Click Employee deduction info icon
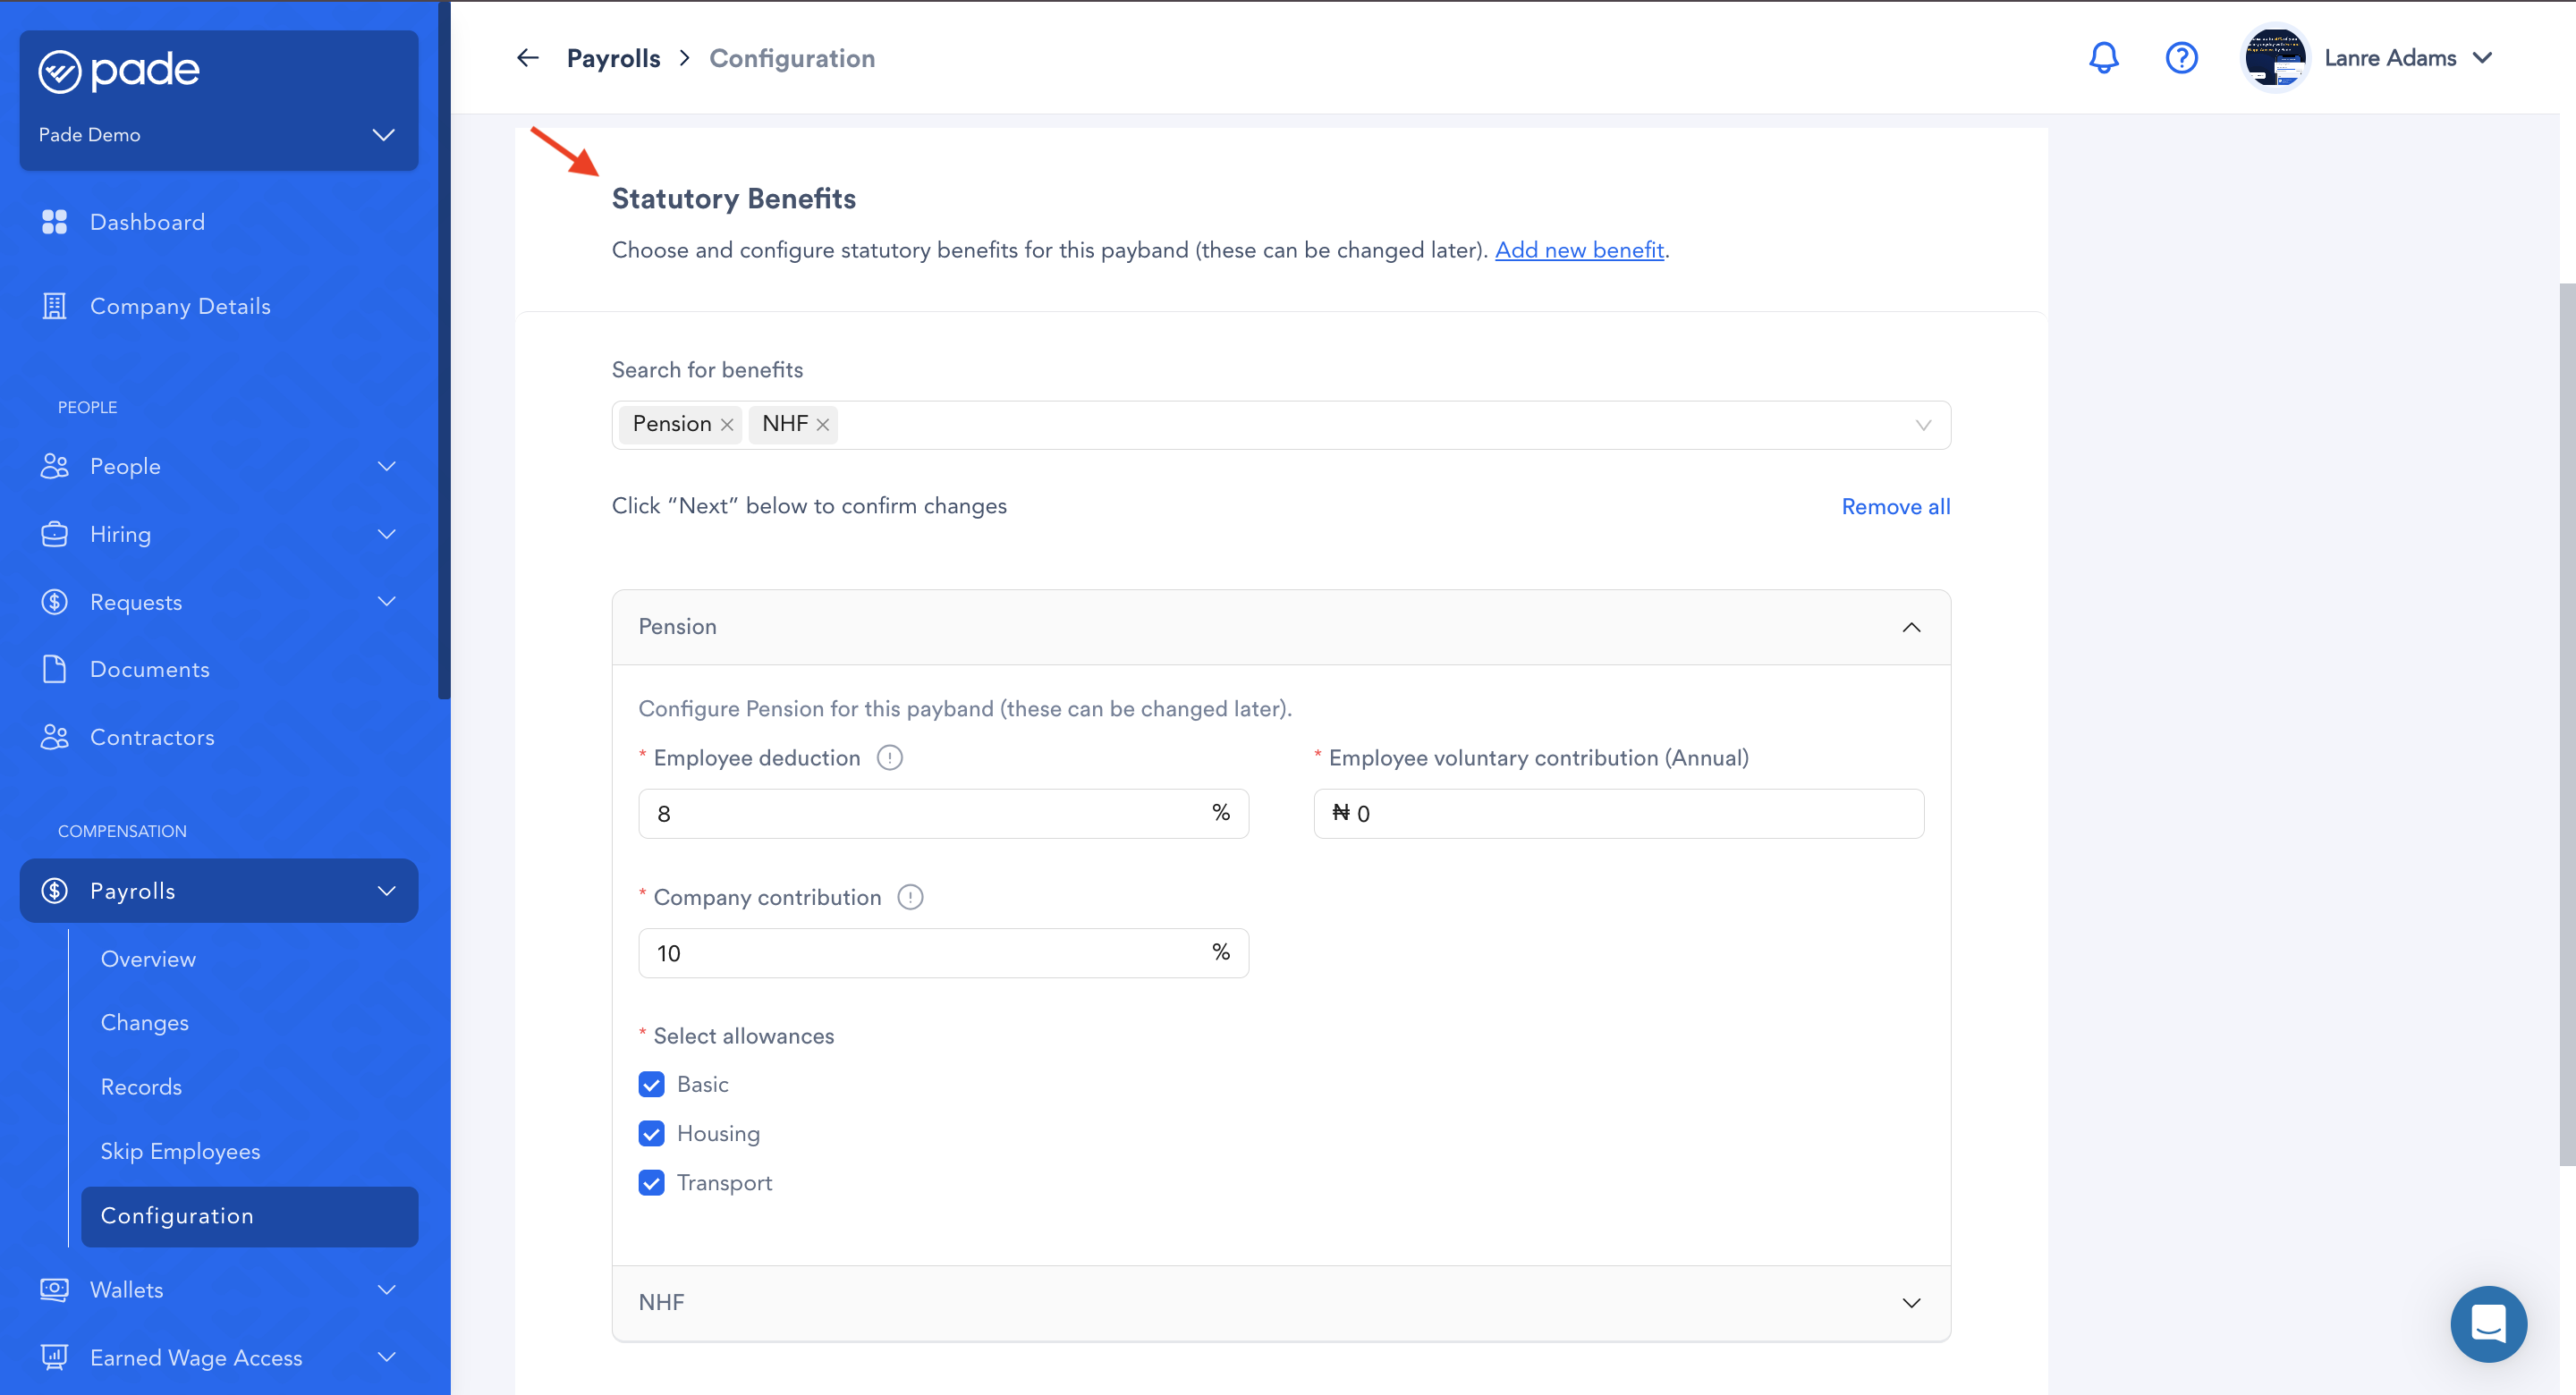The image size is (2576, 1395). (889, 758)
